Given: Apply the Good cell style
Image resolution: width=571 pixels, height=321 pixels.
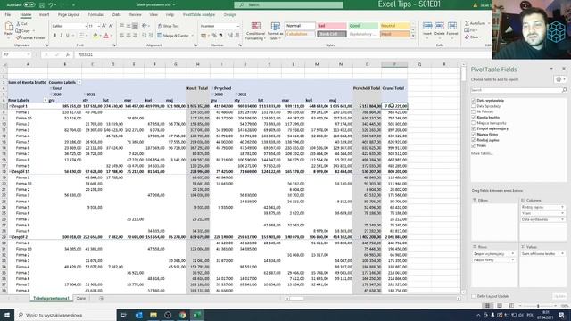Looking at the screenshot, I should [x=363, y=26].
